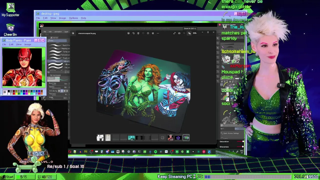Minimize the Body Paints - Paint window
Screen dimensions: 320x180
click(36, 40)
